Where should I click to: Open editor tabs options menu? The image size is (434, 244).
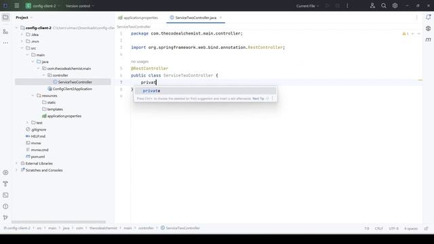coord(416,18)
